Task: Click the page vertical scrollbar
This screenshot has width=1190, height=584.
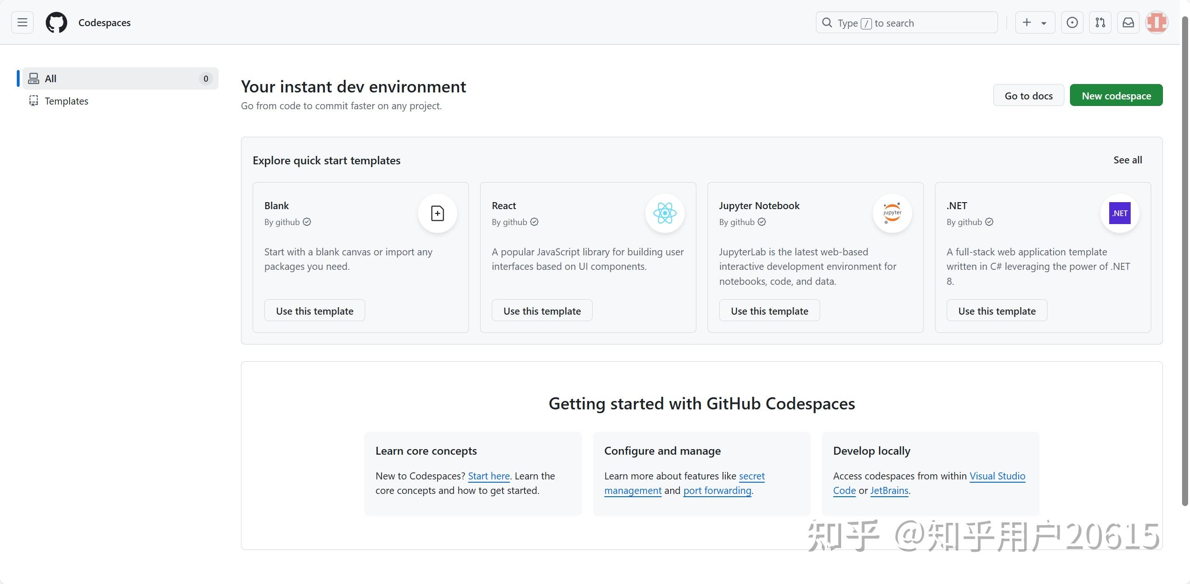Action: point(1184,261)
